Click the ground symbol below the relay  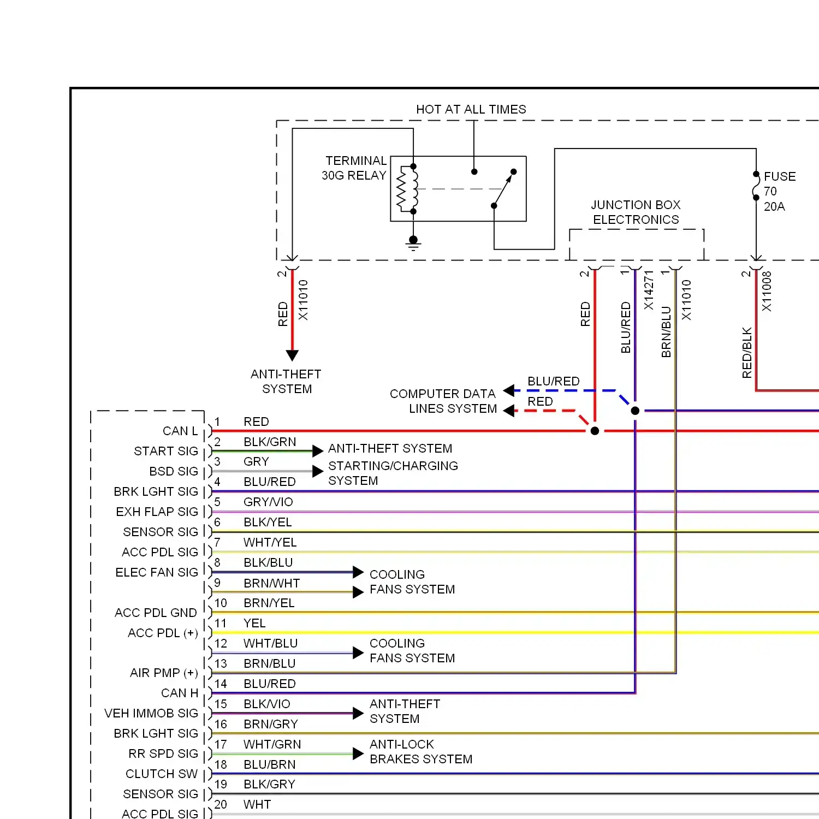click(413, 243)
